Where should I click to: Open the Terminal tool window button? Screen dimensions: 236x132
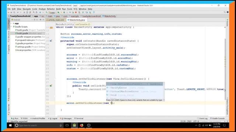click(79, 118)
